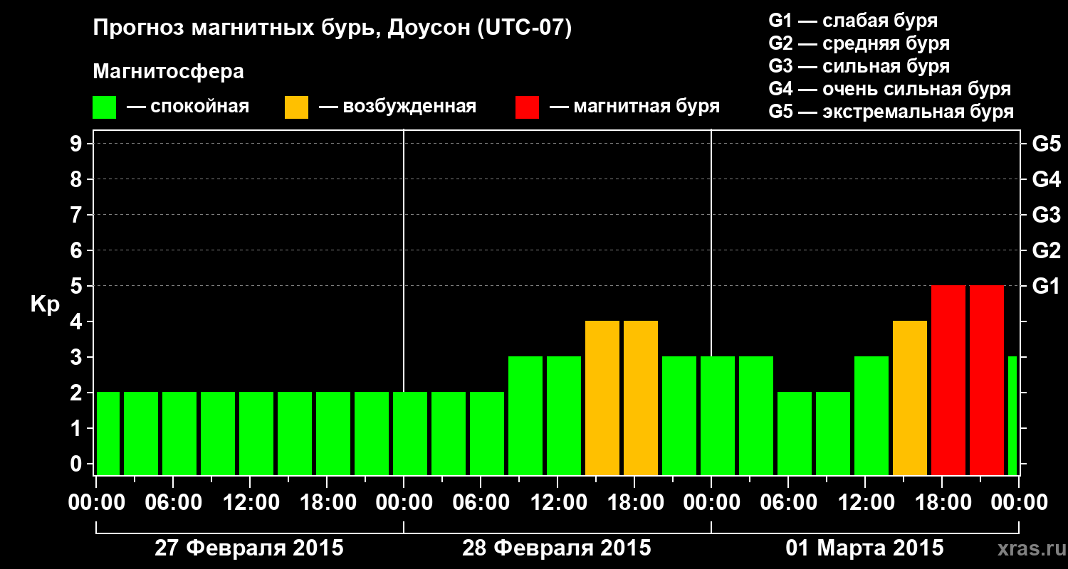Click the green 'спокойная' legend swatch

point(104,107)
